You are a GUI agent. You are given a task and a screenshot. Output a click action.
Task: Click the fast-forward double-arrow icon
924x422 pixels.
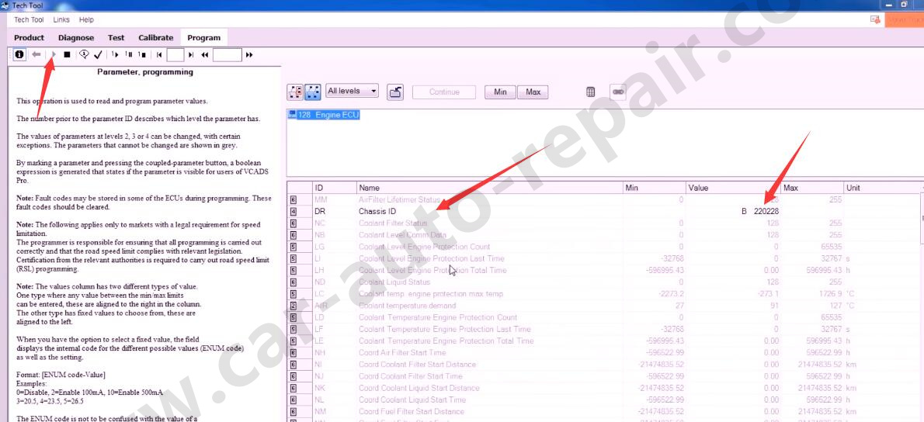pyautogui.click(x=249, y=55)
